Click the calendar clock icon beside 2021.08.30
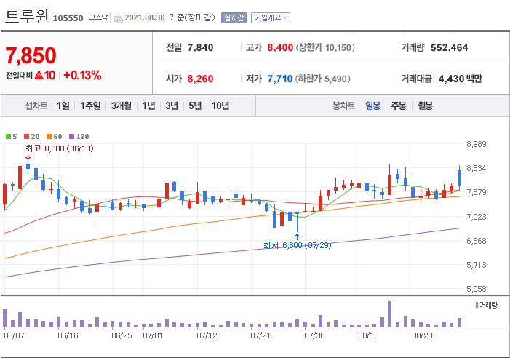Image resolution: width=510 pixels, height=358 pixels. point(119,18)
